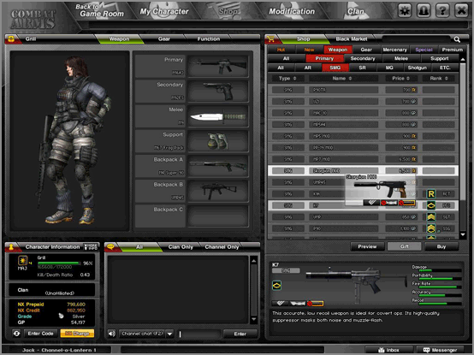Click the shop list vertical scrollbar thumb
The image size is (474, 355).
[463, 132]
